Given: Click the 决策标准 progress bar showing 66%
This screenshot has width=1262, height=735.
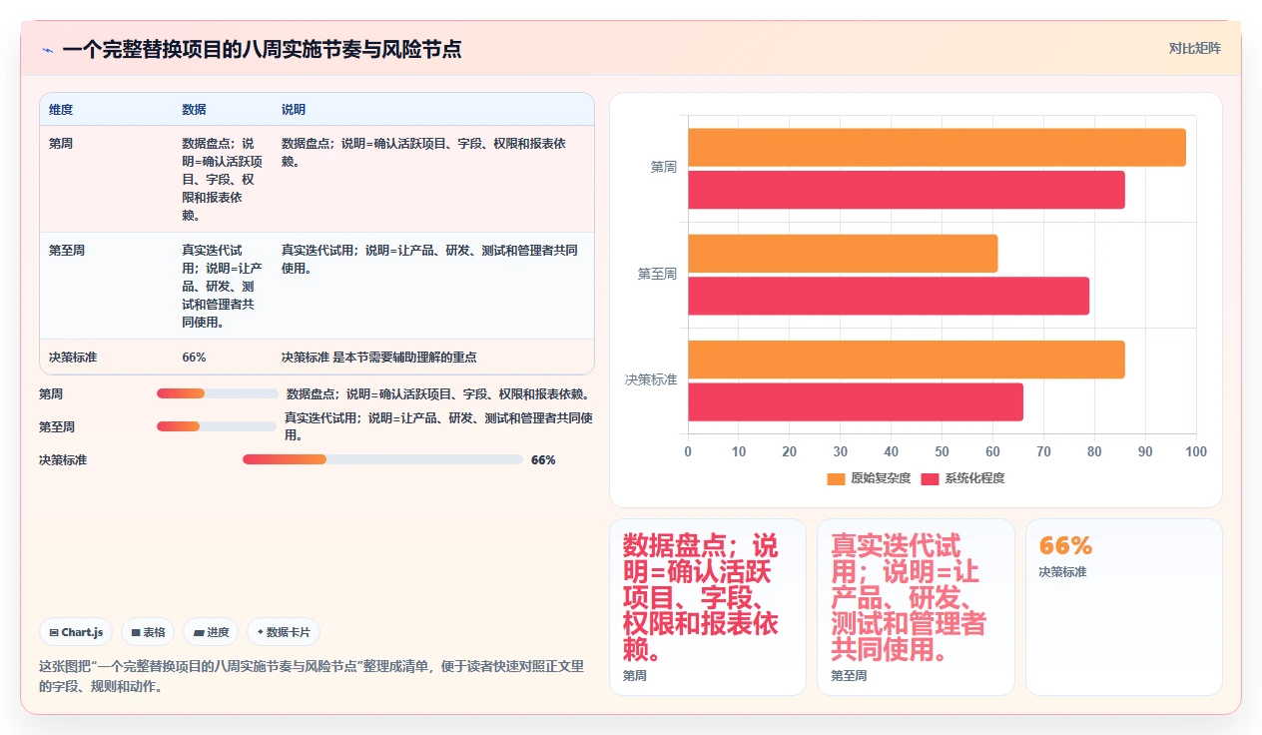Looking at the screenshot, I should pos(382,459).
